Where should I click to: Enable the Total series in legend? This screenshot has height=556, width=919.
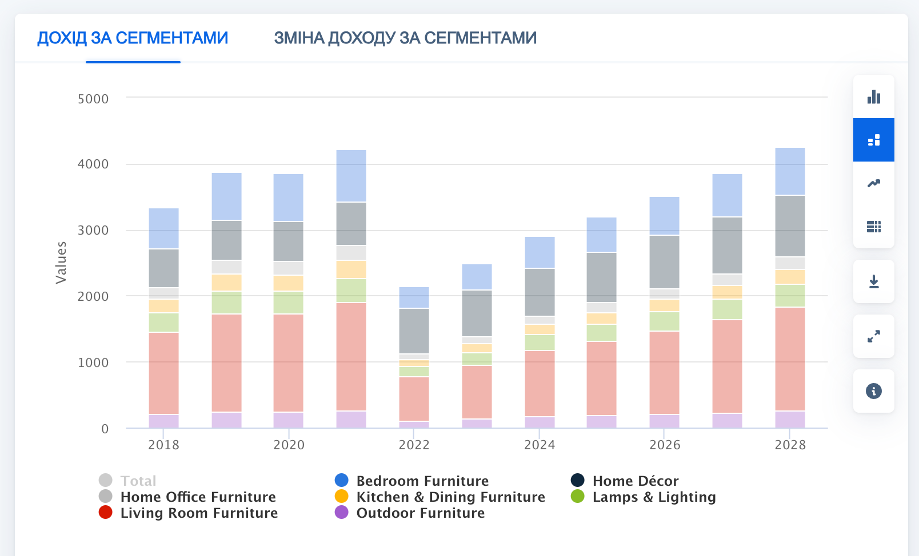click(138, 481)
